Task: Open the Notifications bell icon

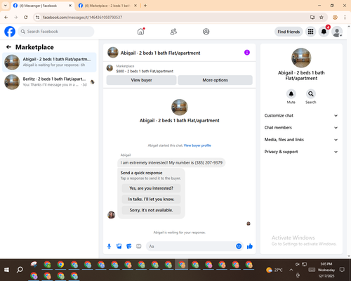Action: (x=324, y=32)
